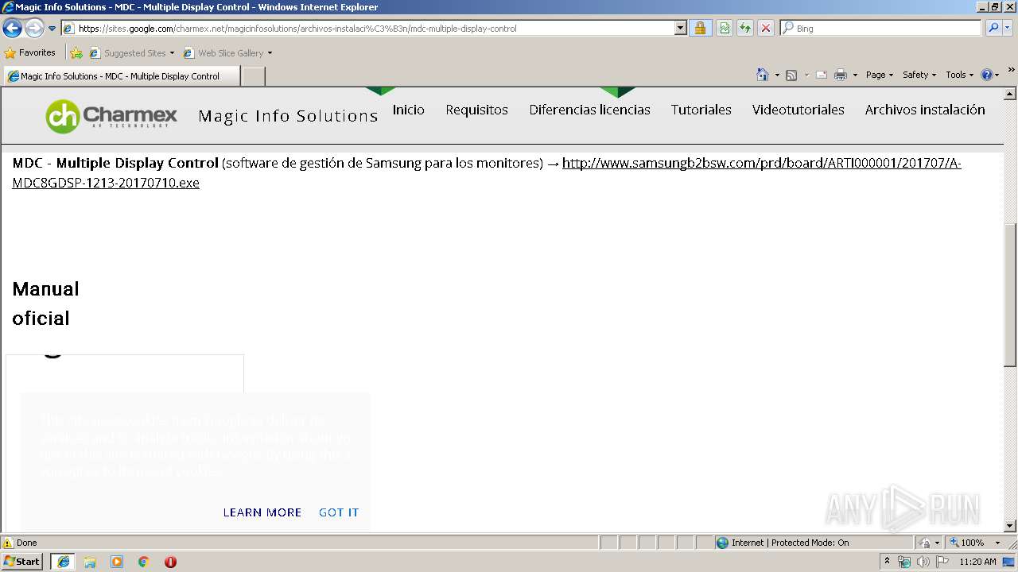
Task: Click the Print toolbar icon
Action: click(841, 75)
